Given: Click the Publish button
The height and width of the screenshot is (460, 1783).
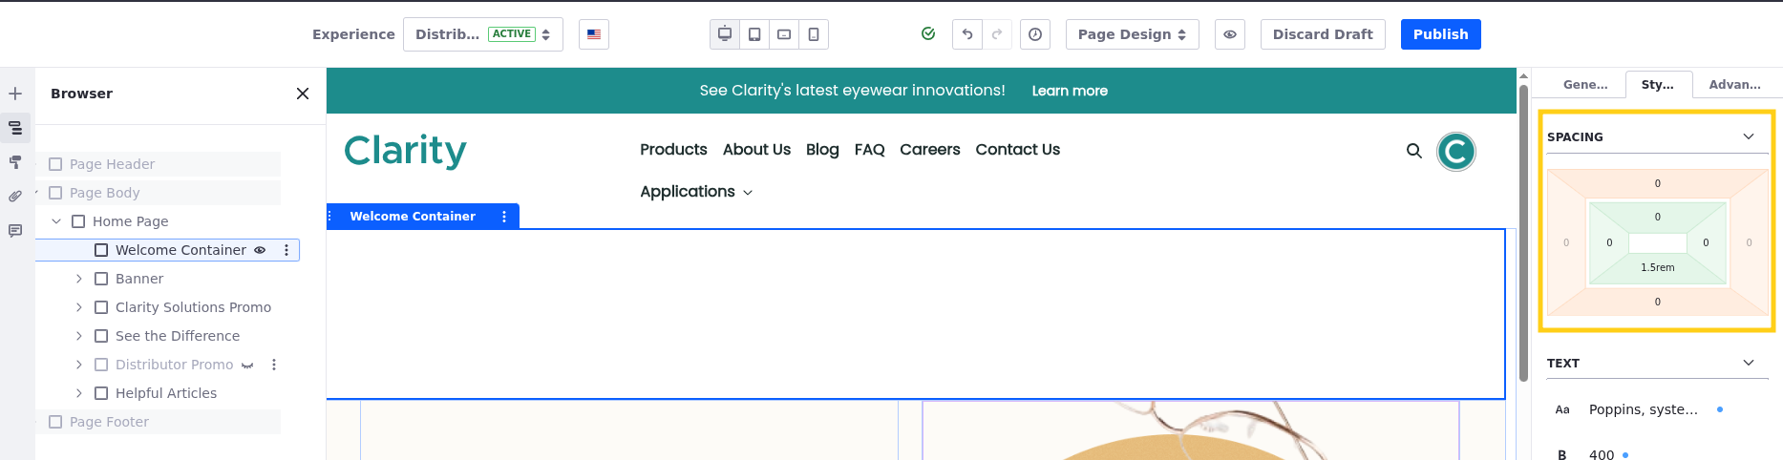Looking at the screenshot, I should click(1440, 34).
